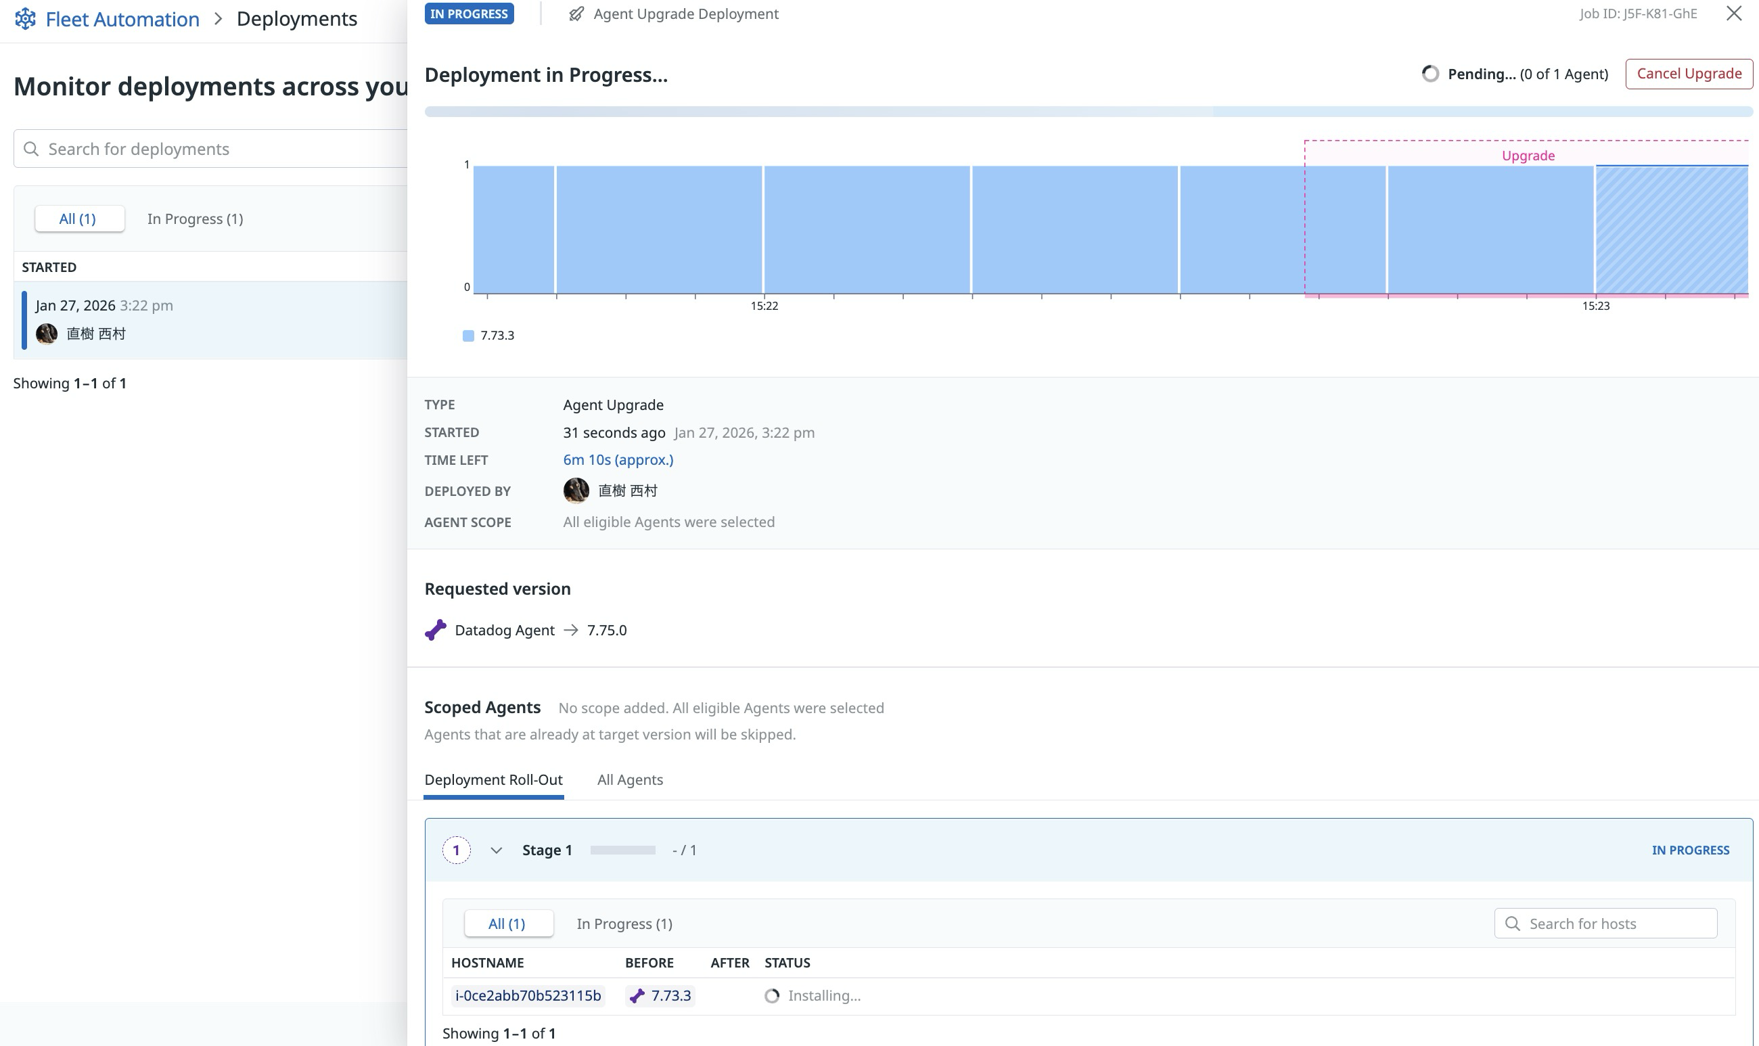Screen dimensions: 1759x1046
Task: Click the bone icon next to version 7.73.3
Action: [638, 995]
